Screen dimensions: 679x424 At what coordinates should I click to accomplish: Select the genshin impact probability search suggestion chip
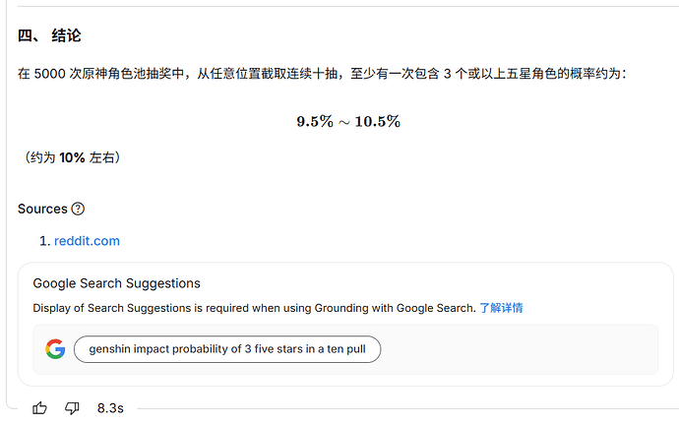pyautogui.click(x=227, y=349)
